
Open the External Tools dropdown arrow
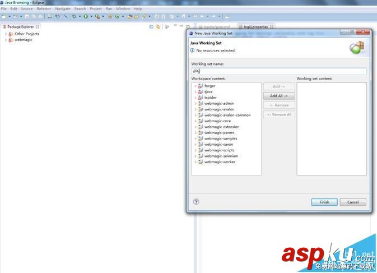coord(103,16)
